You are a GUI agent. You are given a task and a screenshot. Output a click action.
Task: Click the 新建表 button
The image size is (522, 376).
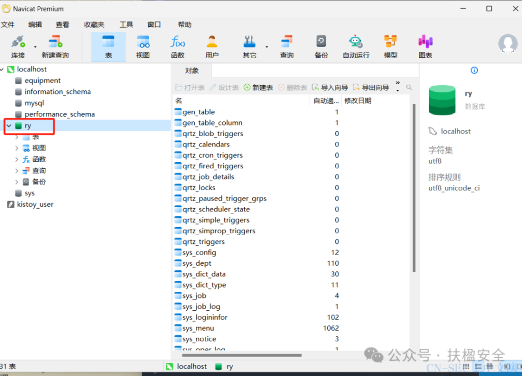click(x=258, y=87)
